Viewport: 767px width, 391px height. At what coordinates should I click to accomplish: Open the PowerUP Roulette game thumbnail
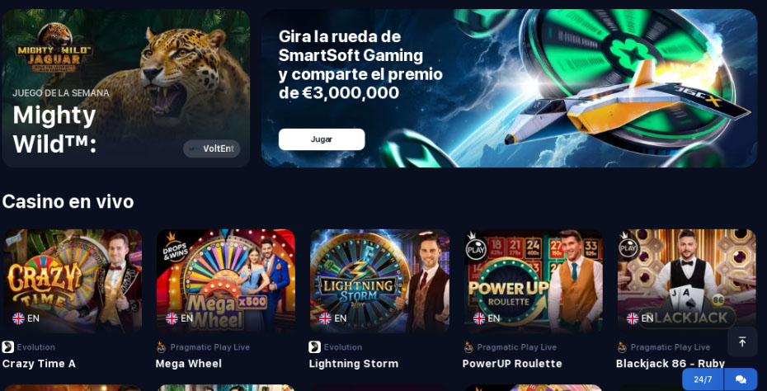coord(533,281)
